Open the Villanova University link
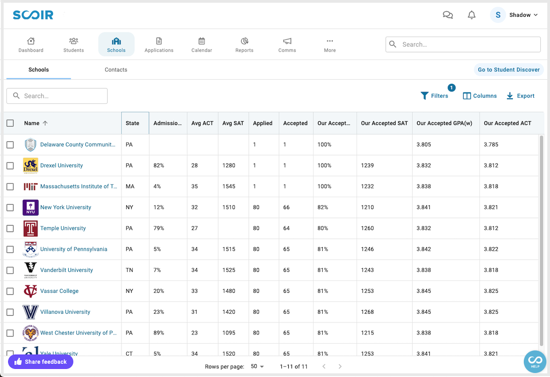This screenshot has height=377, width=550. pos(65,312)
